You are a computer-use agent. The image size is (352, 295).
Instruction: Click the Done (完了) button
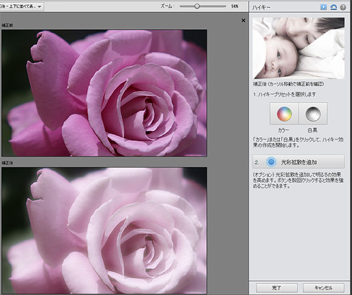tap(277, 288)
